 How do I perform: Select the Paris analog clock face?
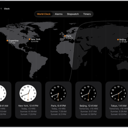coord(58,93)
